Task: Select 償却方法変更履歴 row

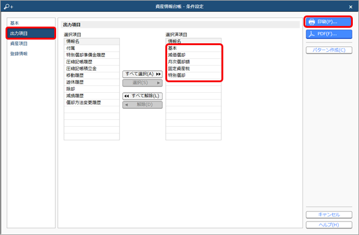Action: coord(91,103)
